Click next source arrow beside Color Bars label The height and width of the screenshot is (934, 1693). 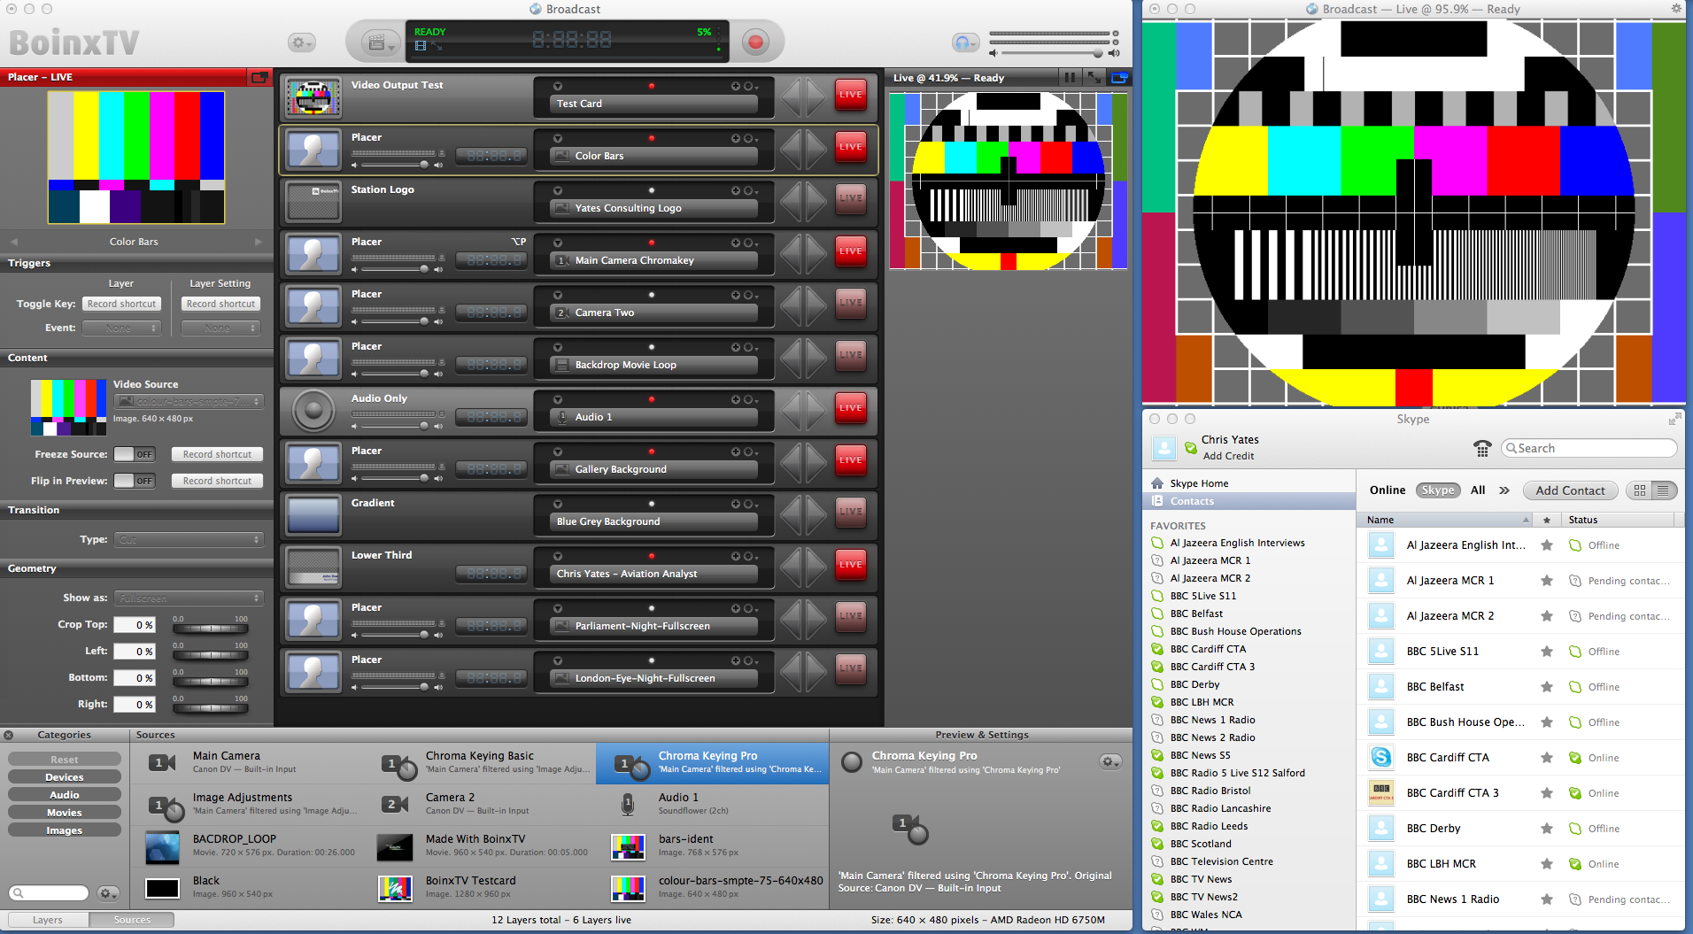[259, 242]
